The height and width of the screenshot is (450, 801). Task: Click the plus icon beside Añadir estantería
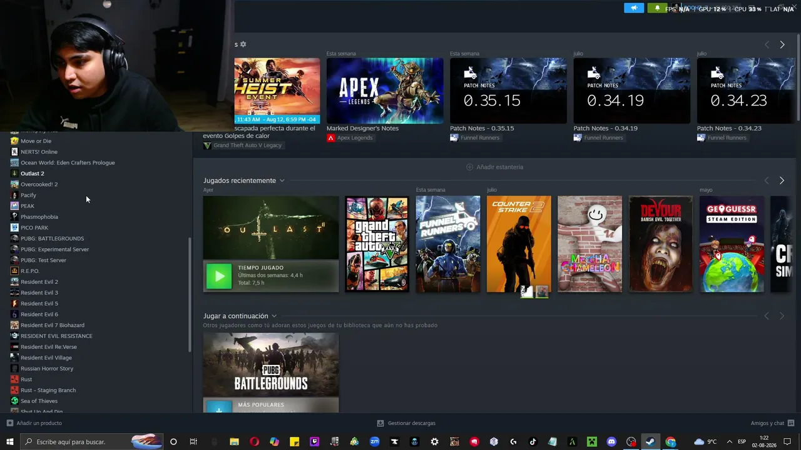point(470,167)
